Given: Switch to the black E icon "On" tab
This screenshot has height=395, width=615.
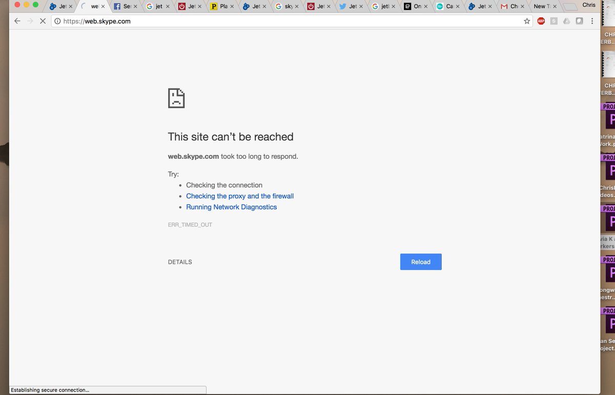Looking at the screenshot, I should pyautogui.click(x=416, y=7).
